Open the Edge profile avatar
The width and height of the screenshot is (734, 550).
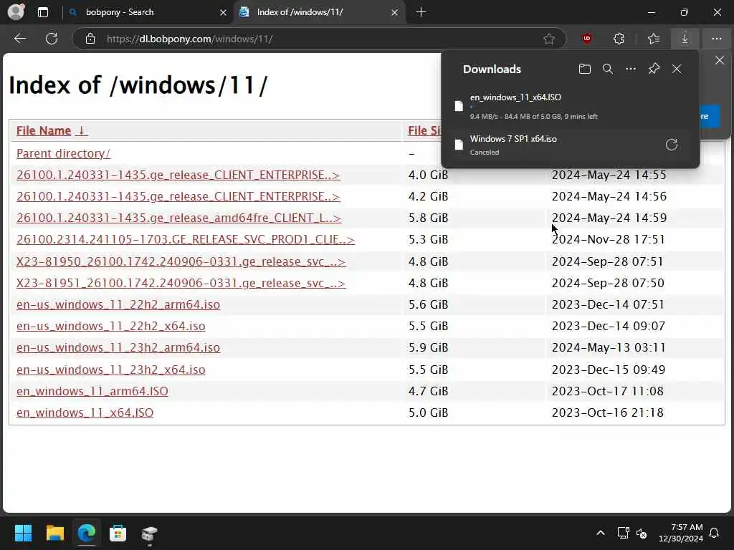click(x=16, y=11)
